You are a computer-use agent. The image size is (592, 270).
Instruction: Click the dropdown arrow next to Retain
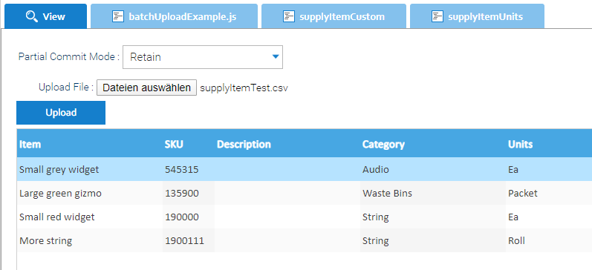(x=276, y=57)
